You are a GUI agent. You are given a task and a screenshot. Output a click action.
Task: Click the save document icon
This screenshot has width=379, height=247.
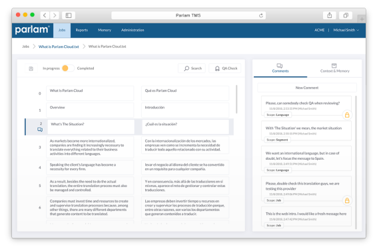pyautogui.click(x=31, y=69)
